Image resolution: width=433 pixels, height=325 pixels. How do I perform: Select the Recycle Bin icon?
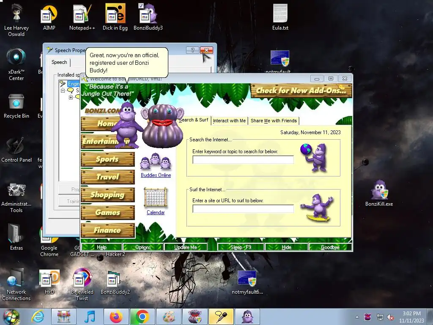point(16,106)
